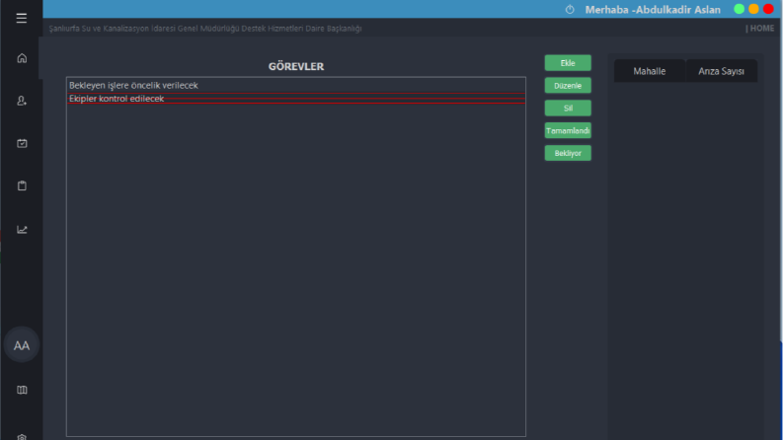Select task 'Bekleyen işlere öncelik verilecek'

point(296,85)
